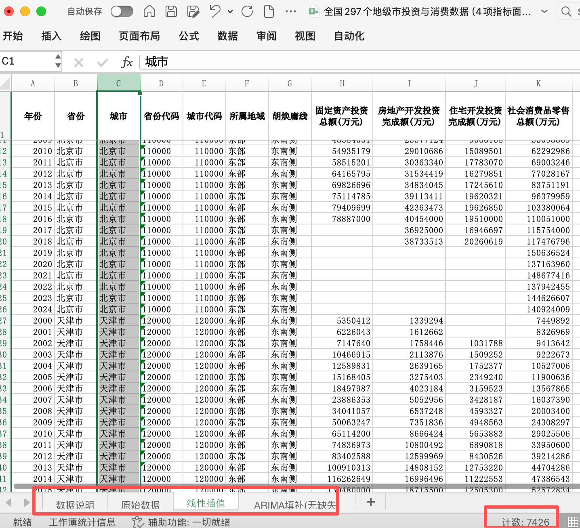Select the 审阅 ribbon tab

point(266,36)
